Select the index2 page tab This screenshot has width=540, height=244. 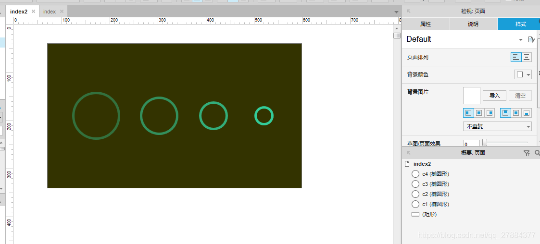click(19, 12)
